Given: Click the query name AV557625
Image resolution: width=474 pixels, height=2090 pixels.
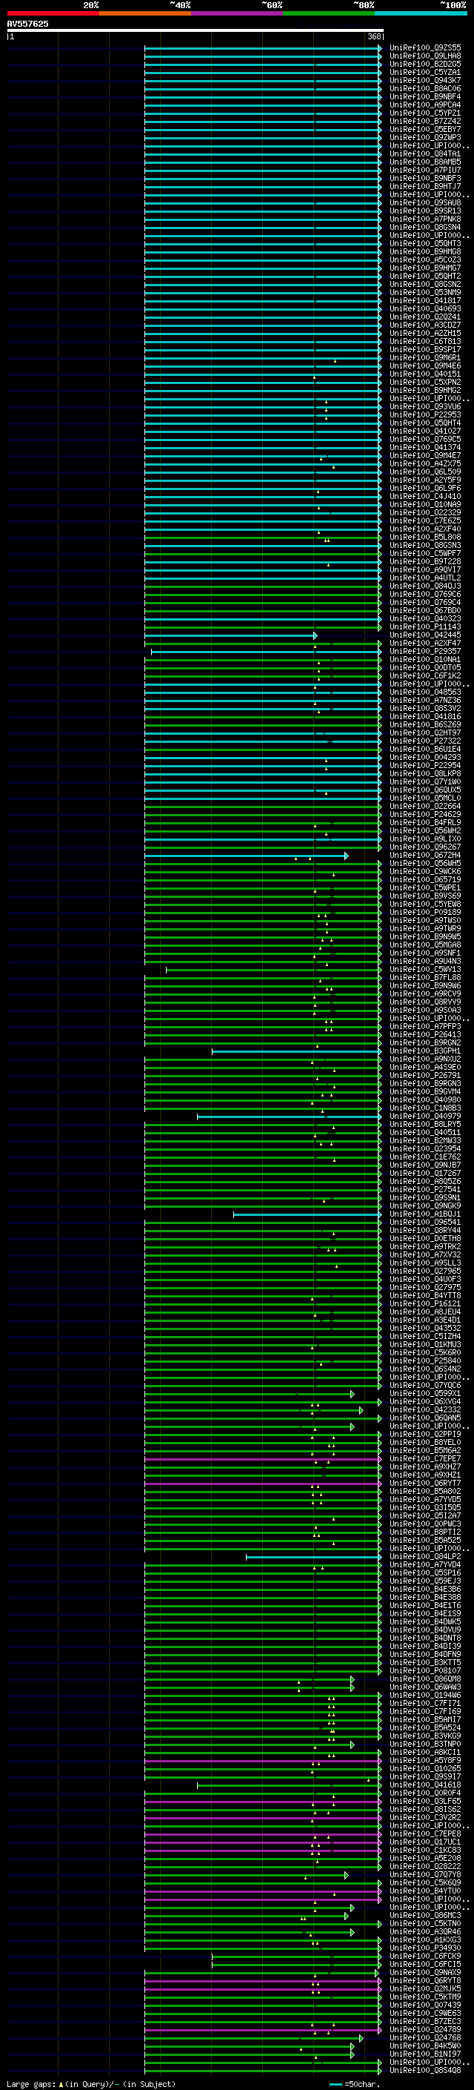Looking at the screenshot, I should point(27,24).
